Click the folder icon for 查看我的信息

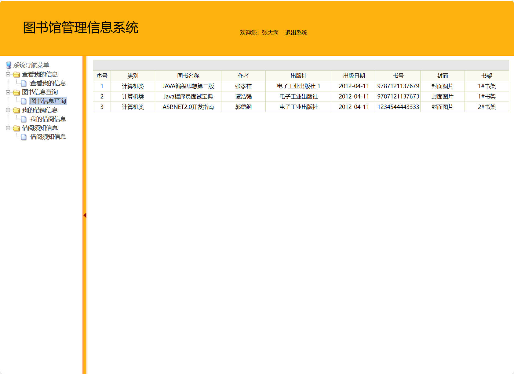(17, 74)
